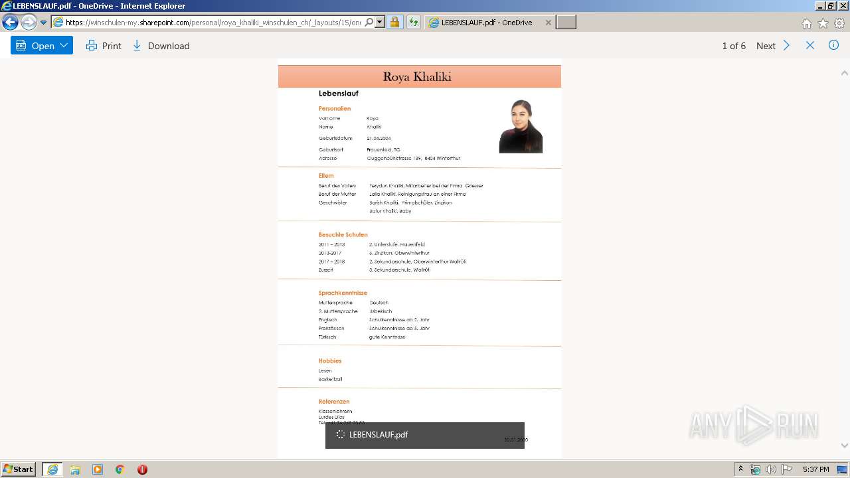Image resolution: width=850 pixels, height=478 pixels.
Task: Click the volume speaker tray icon
Action: pos(771,469)
